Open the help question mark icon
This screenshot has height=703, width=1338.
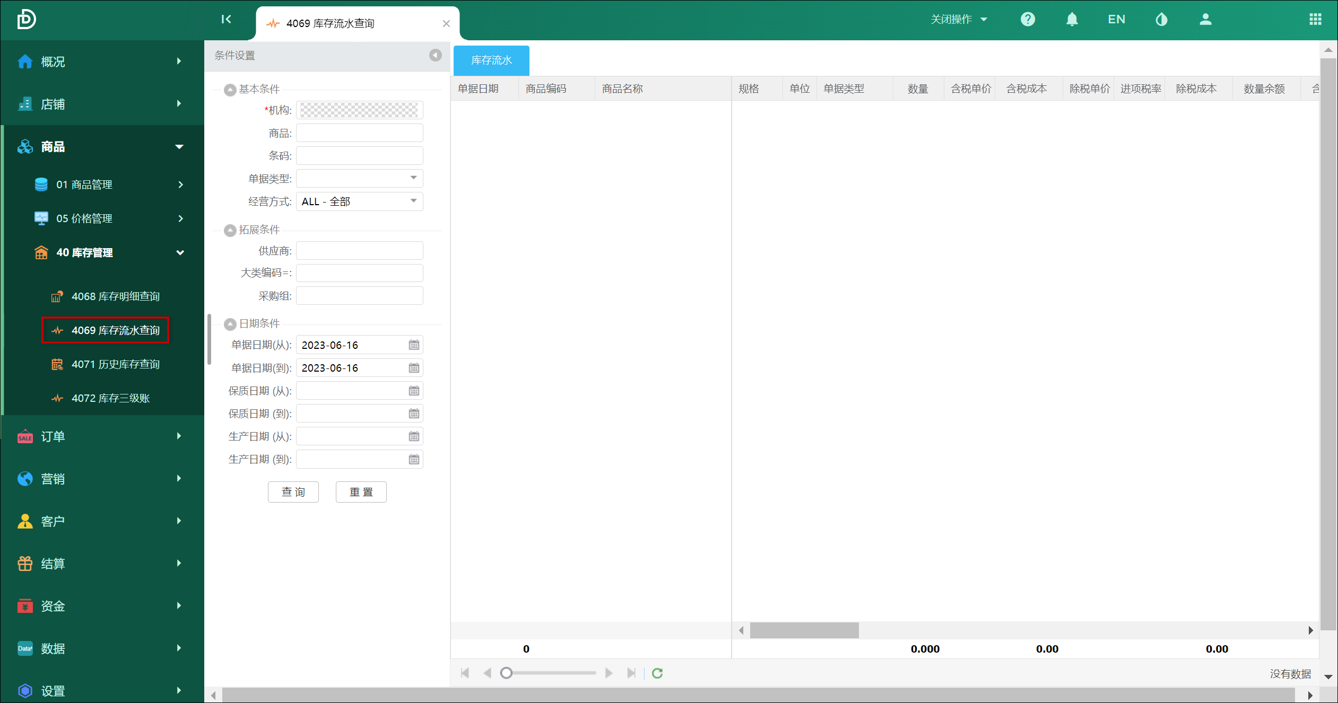coord(1028,20)
